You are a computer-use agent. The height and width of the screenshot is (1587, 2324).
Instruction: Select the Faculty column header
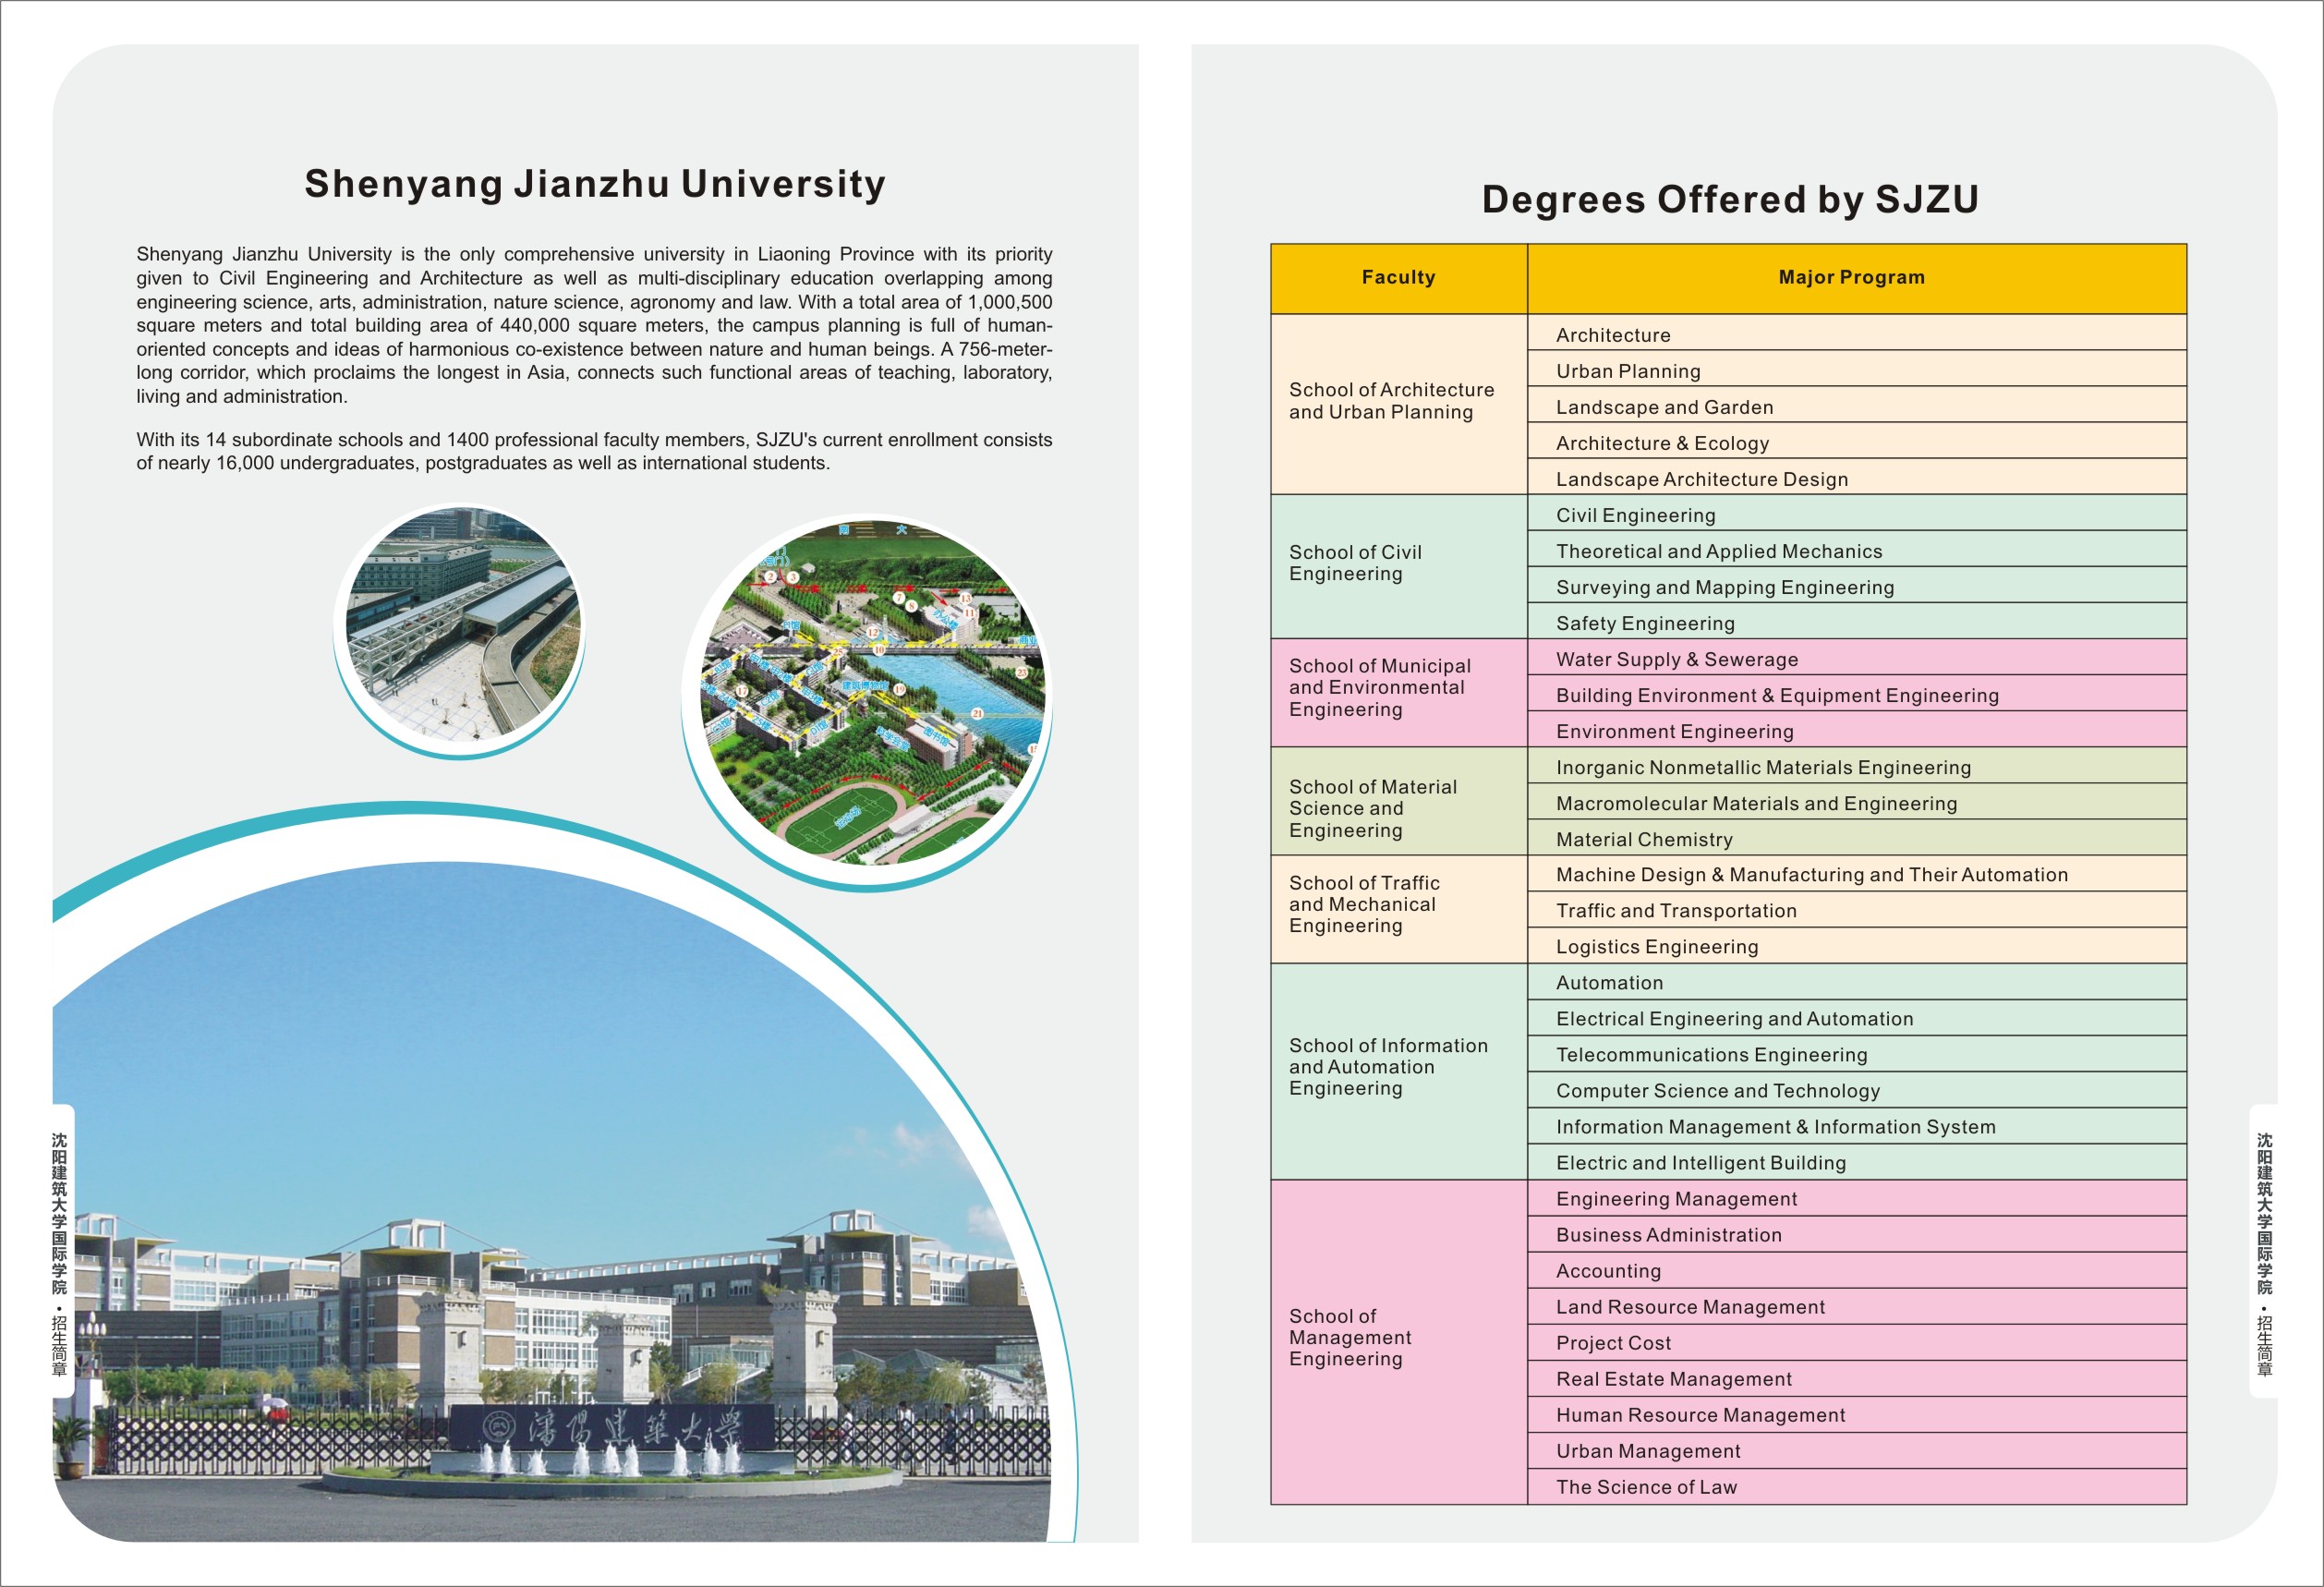1398,278
